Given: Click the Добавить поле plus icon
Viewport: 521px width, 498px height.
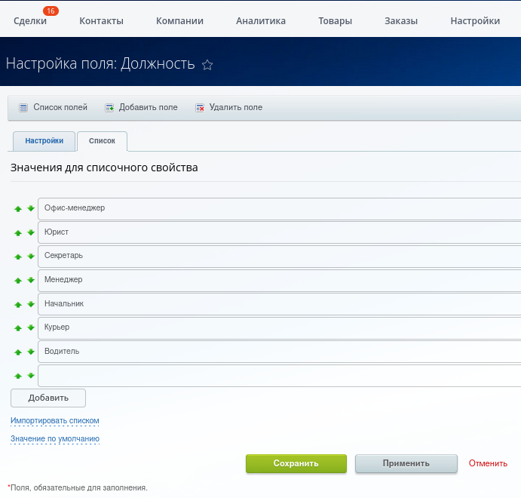Looking at the screenshot, I should click(109, 108).
